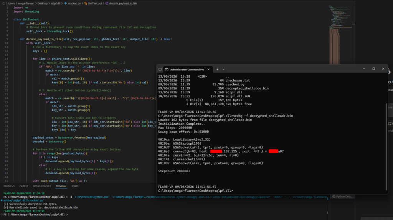Screen dimensions: 393x220
Task: Click the 'scdbg -f decrypted_shellcode.bin' command
Action: (x=263, y=116)
